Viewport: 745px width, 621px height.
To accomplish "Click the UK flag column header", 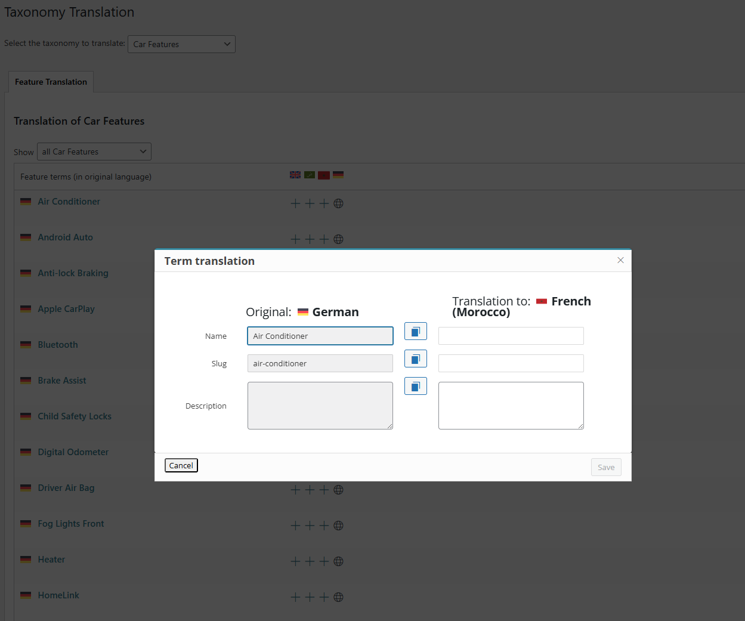I will click(295, 175).
